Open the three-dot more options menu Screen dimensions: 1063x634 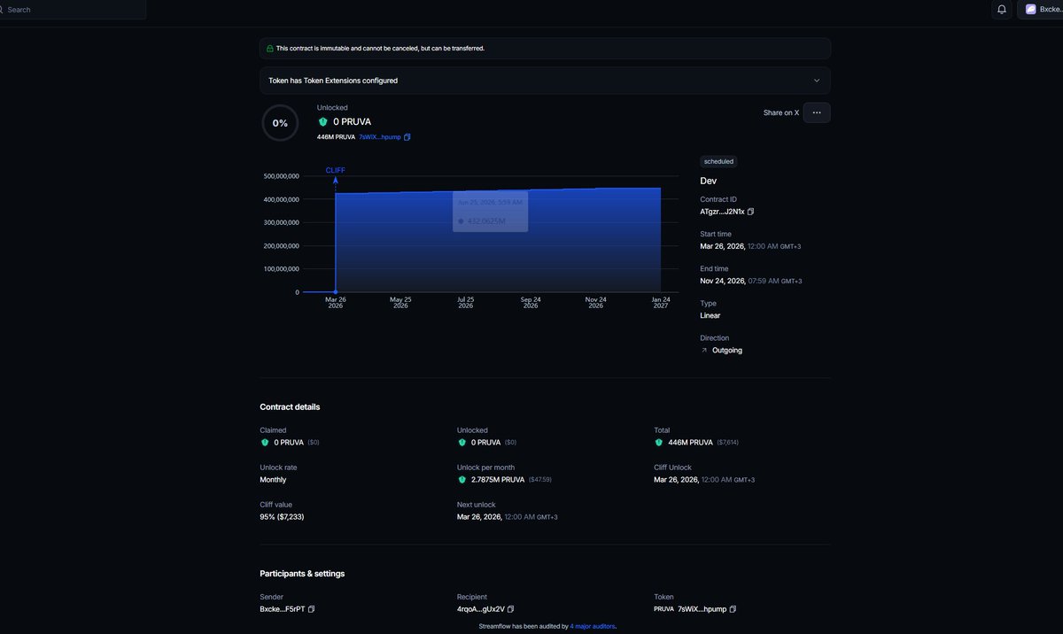pyautogui.click(x=817, y=112)
